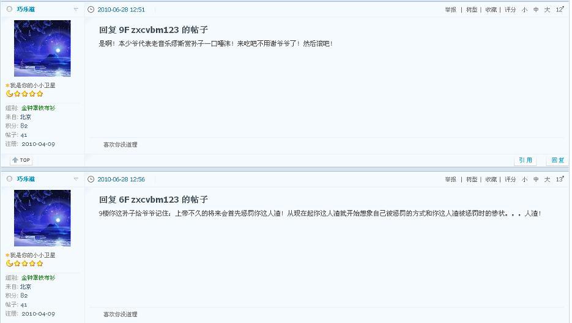The width and height of the screenshot is (572, 323).
Task: Select the small font 小 in first post
Action: coord(524,10)
